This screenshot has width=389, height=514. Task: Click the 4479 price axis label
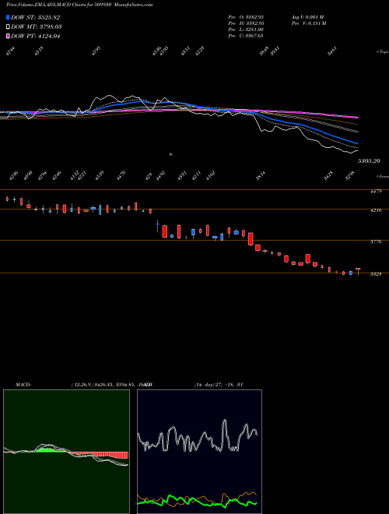tap(376, 191)
